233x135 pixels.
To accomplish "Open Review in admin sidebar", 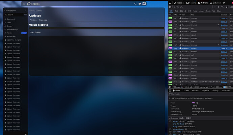I will click(9, 33).
